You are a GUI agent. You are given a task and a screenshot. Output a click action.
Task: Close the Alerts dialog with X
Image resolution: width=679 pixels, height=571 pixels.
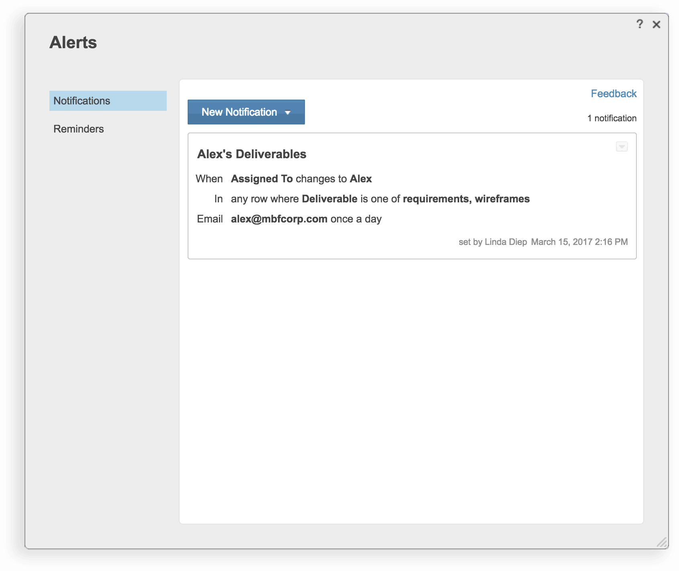(x=657, y=24)
